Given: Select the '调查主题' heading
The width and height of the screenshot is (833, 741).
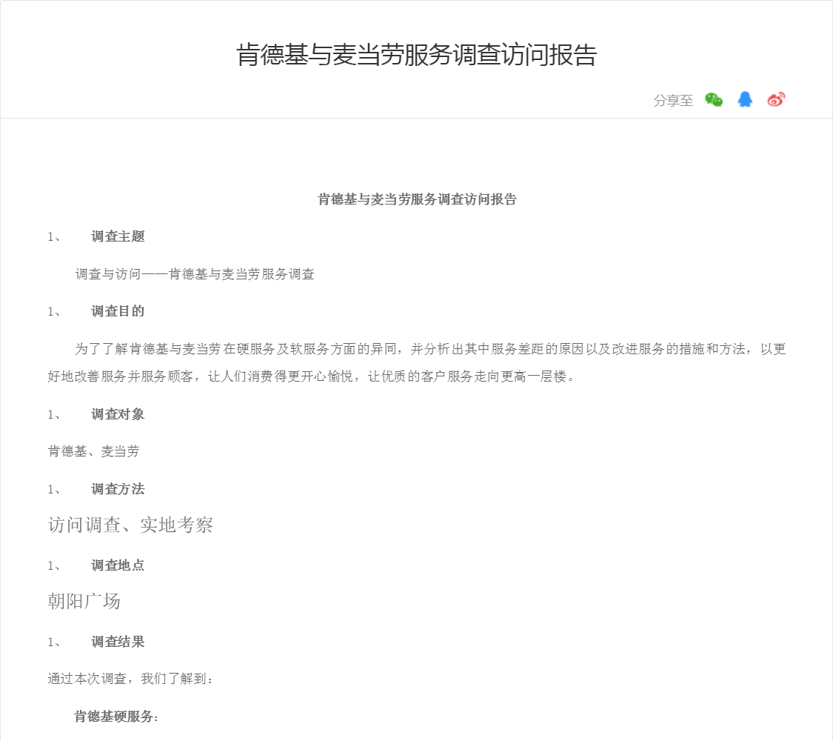Looking at the screenshot, I should (x=118, y=236).
